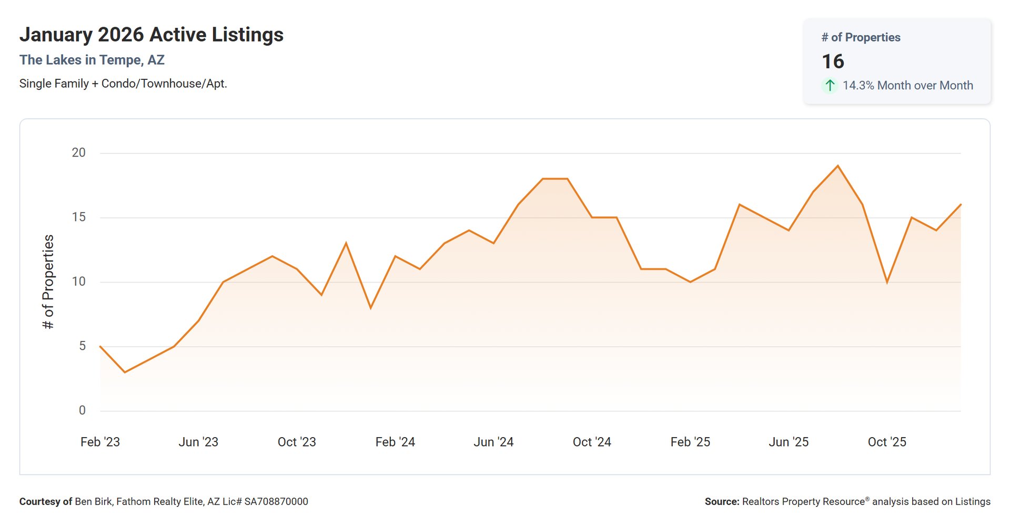Click the Jun '23 x-axis label
This screenshot has height=529, width=1010.
pos(198,442)
